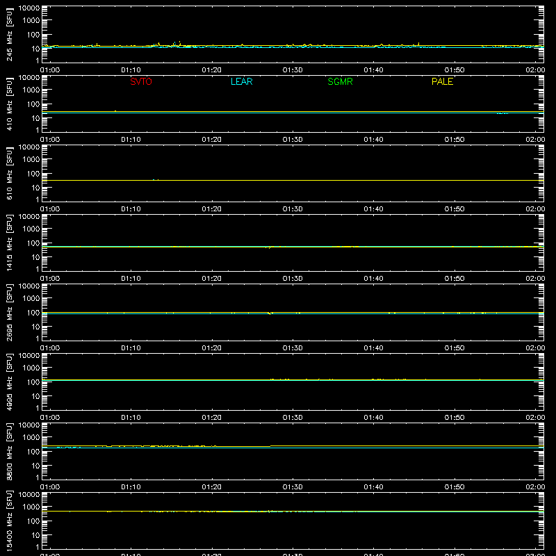Select the '8800 MHz [SFU]' axis title
Viewport: 556px width, 556px height.
click(9, 451)
